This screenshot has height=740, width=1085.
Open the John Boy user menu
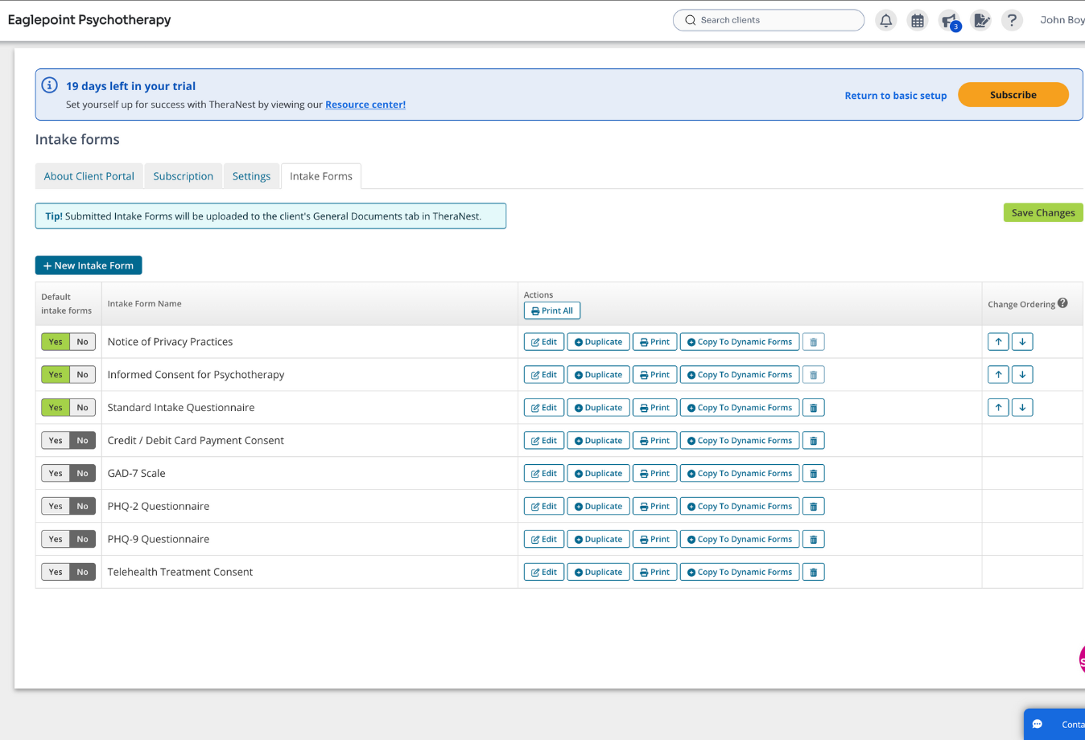(1062, 20)
